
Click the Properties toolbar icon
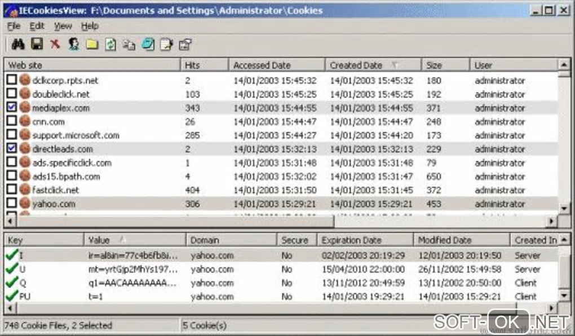[185, 45]
